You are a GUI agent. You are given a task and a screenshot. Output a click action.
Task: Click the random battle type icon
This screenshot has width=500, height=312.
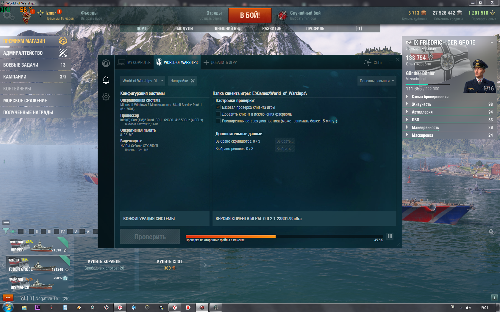[x=282, y=15]
